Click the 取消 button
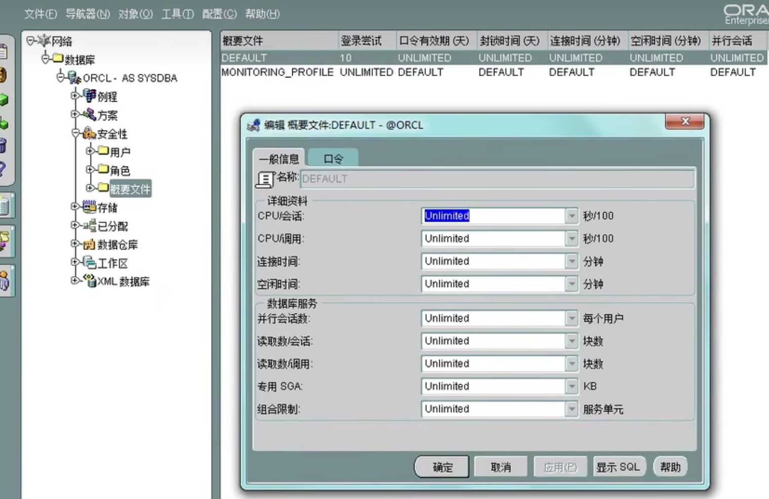Screen dimensions: 769x499 tap(501, 467)
